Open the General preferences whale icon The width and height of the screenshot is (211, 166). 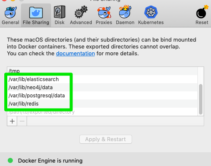click(x=11, y=12)
